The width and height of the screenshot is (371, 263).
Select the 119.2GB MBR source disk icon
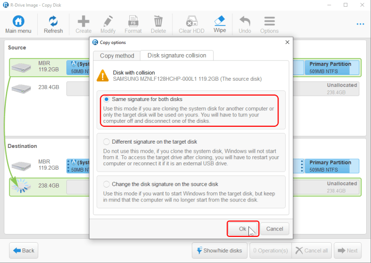pyautogui.click(x=21, y=68)
